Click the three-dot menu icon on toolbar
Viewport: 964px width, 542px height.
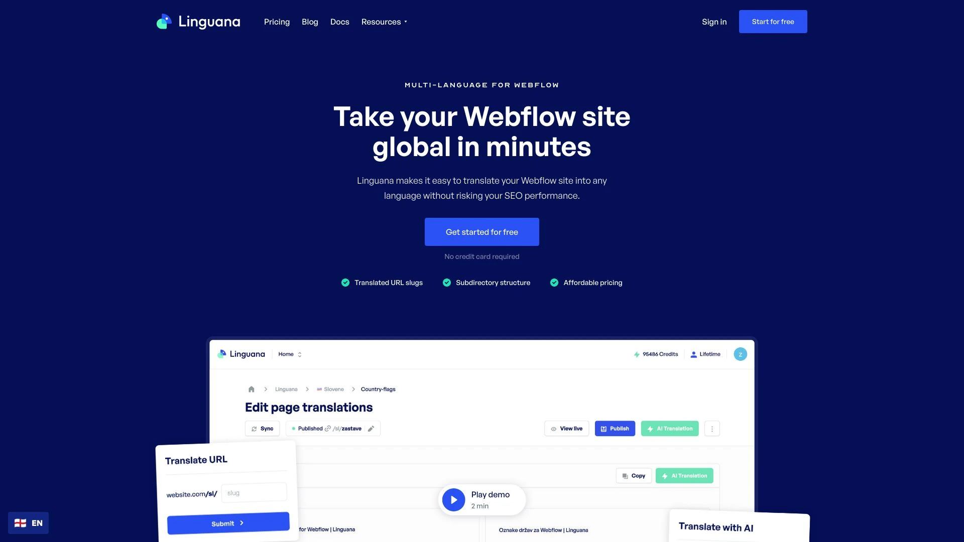click(711, 428)
